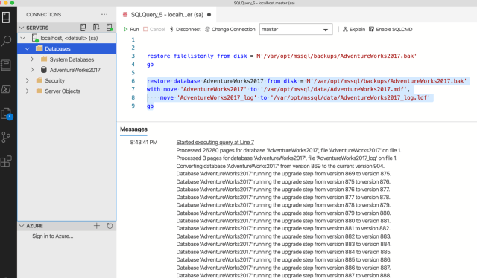The width and height of the screenshot is (477, 278).
Task: Click 'Processed 26280 pages' message line
Action: click(x=288, y=150)
